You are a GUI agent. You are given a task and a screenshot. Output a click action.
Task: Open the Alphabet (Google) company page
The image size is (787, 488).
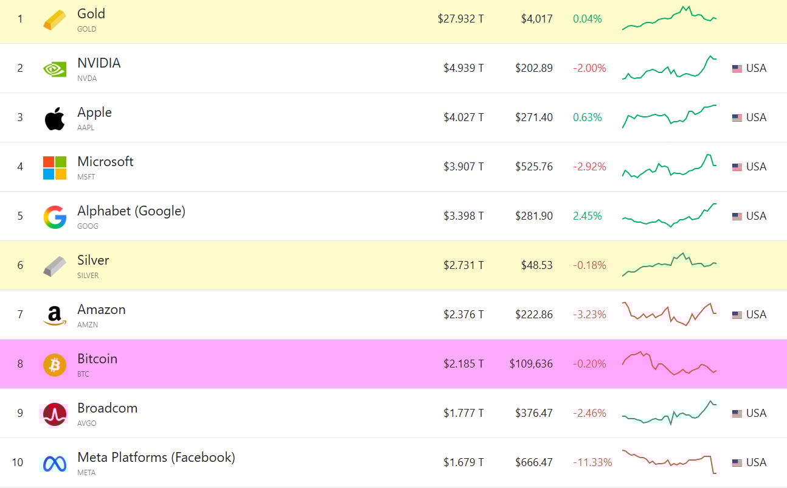[131, 211]
